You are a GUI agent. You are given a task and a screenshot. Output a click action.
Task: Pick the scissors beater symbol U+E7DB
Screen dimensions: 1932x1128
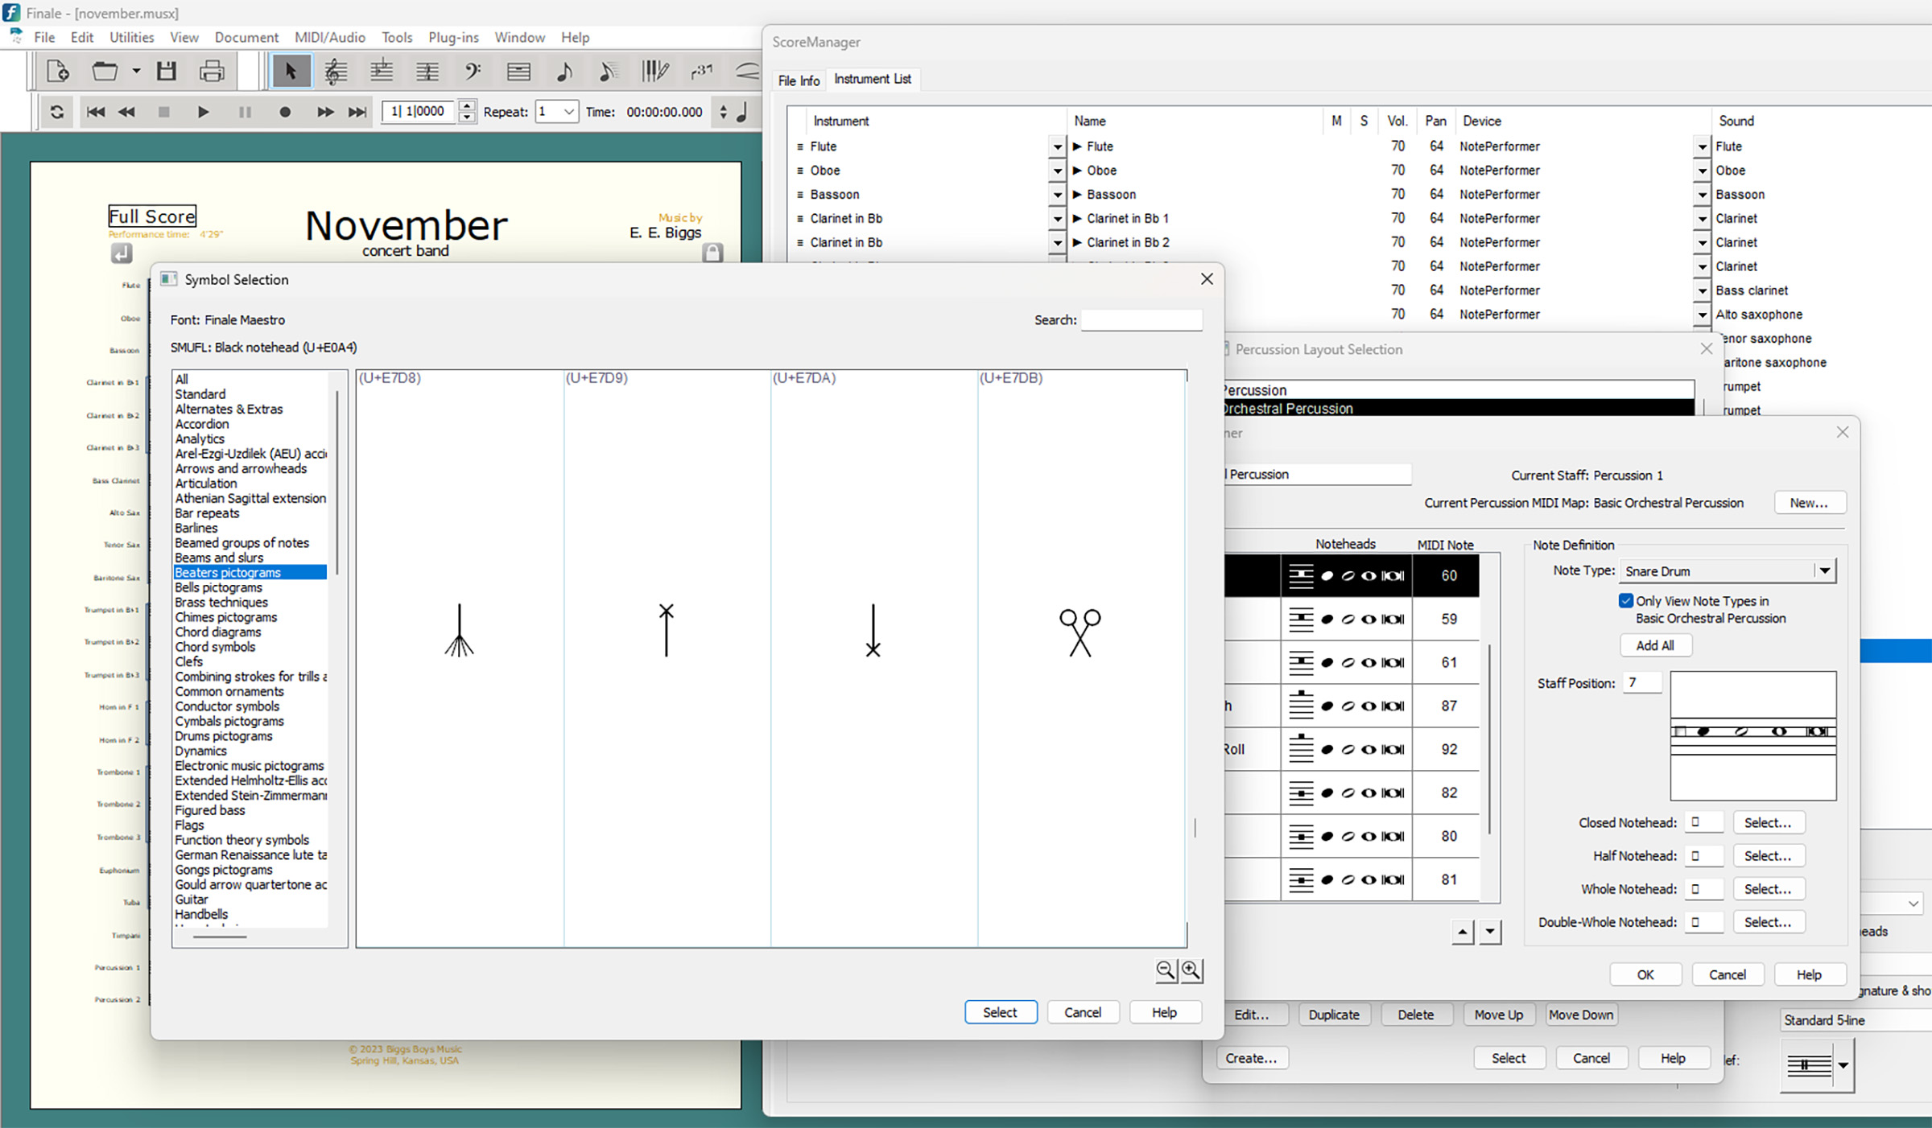click(x=1080, y=632)
